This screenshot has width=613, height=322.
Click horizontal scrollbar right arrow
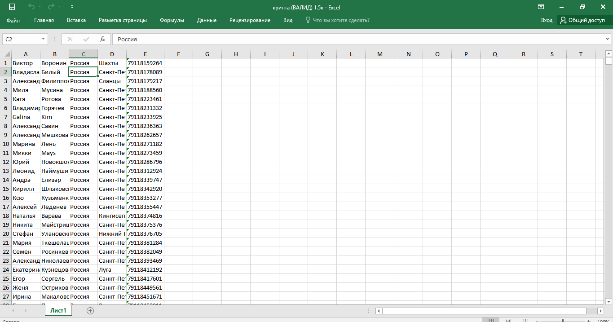(600, 311)
